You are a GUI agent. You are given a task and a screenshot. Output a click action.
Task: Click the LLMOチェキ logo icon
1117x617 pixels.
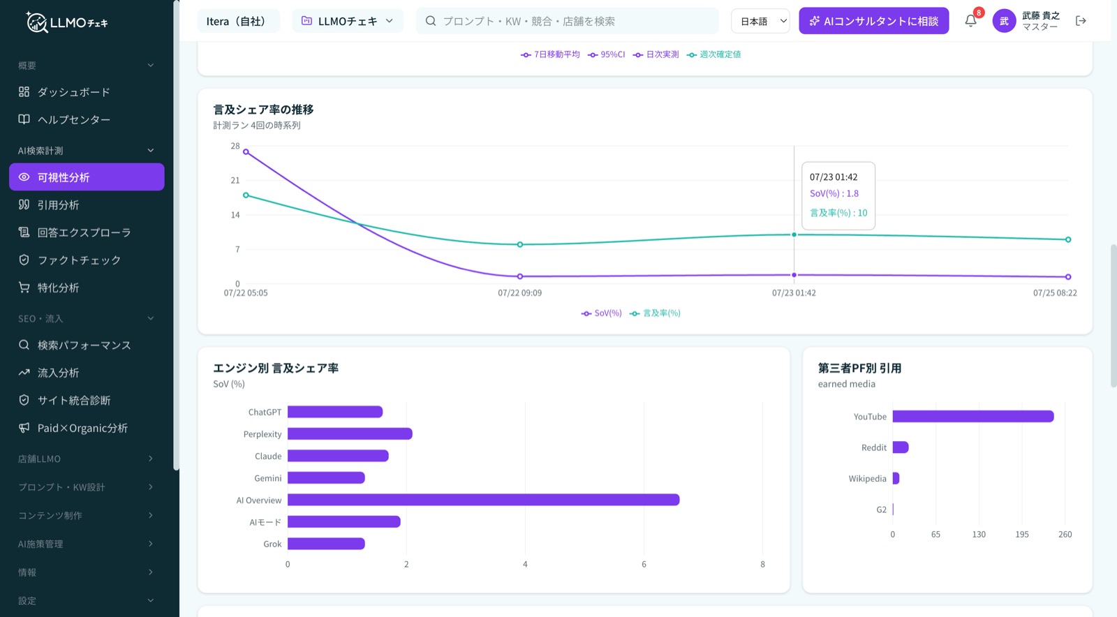(36, 22)
